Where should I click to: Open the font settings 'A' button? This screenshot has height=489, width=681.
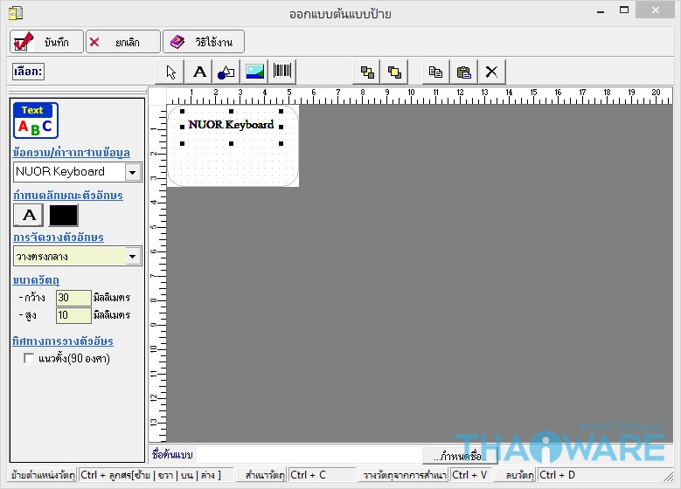(x=29, y=215)
